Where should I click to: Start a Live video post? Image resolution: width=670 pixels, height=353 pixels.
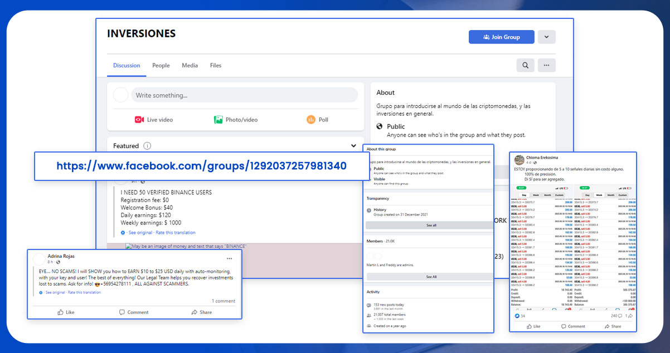coord(154,119)
